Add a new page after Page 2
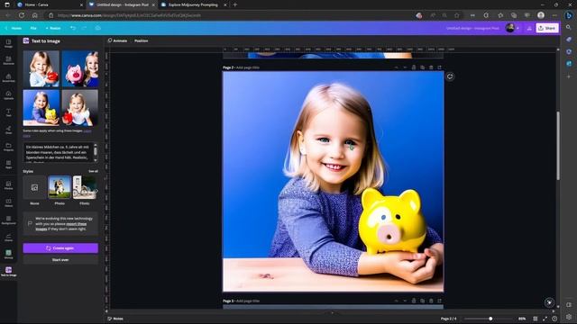 click(x=439, y=67)
